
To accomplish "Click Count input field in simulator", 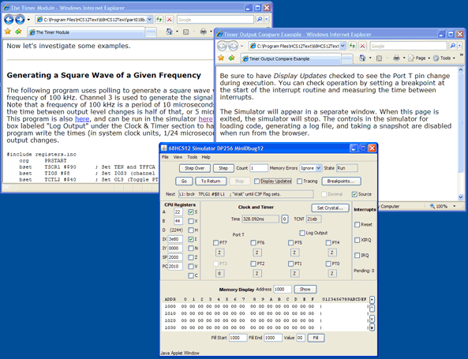I will [259, 168].
